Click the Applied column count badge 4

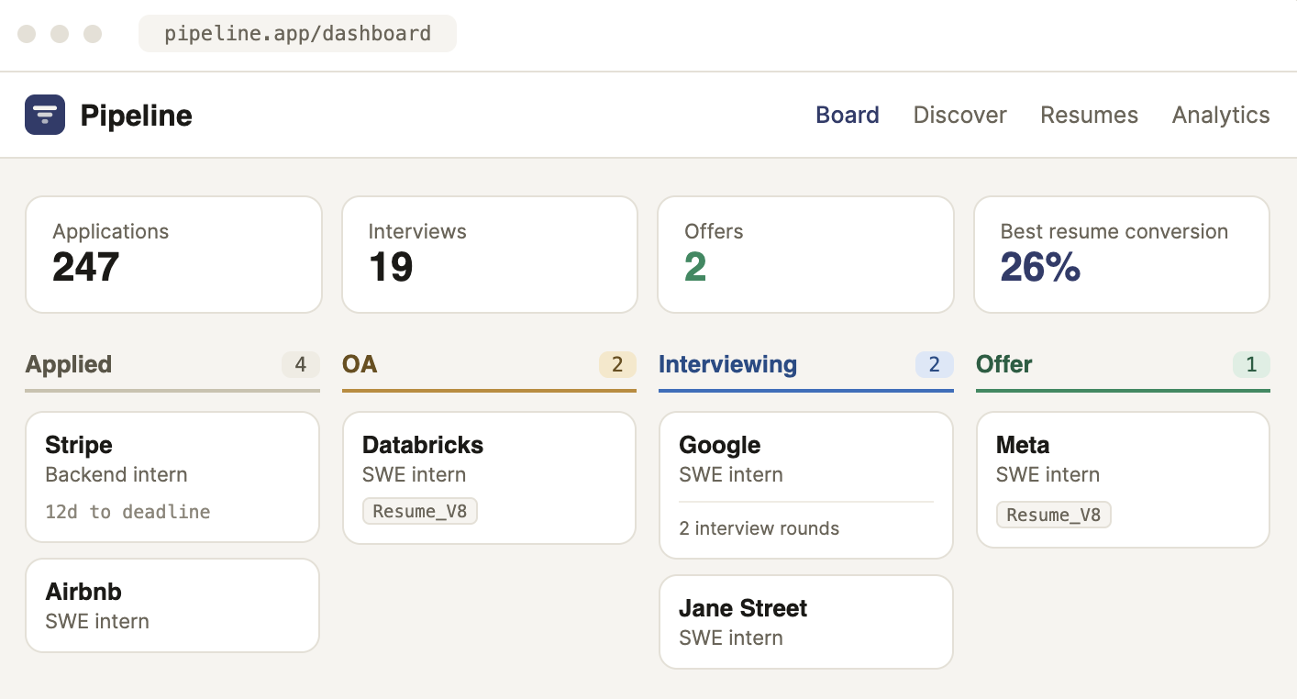300,365
